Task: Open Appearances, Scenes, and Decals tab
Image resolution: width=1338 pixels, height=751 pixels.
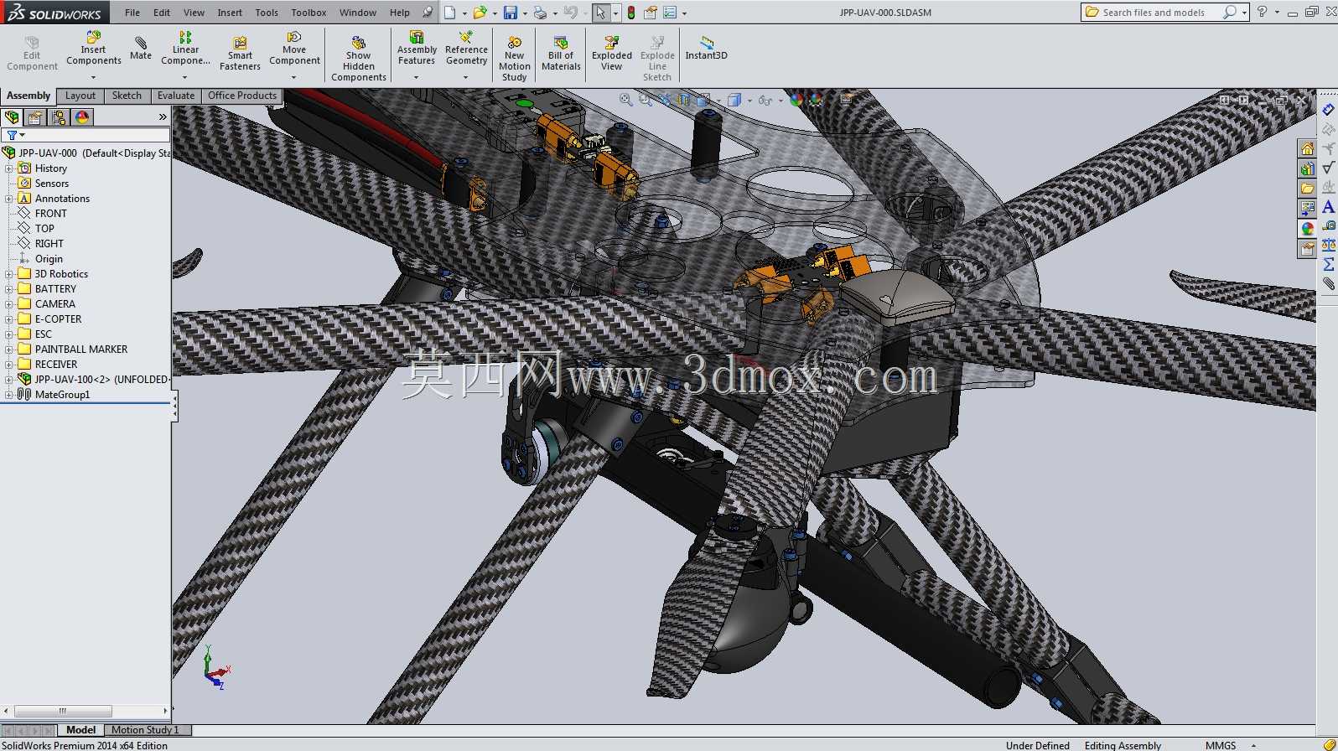Action: pyautogui.click(x=1307, y=229)
